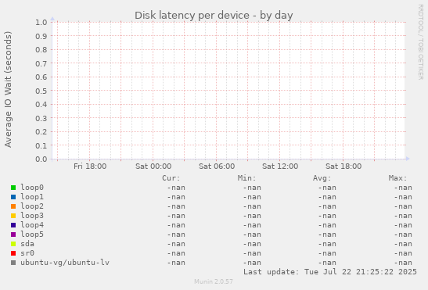Click the 'Disk latency per device - by day' title
This screenshot has height=290, width=428.
click(x=214, y=16)
